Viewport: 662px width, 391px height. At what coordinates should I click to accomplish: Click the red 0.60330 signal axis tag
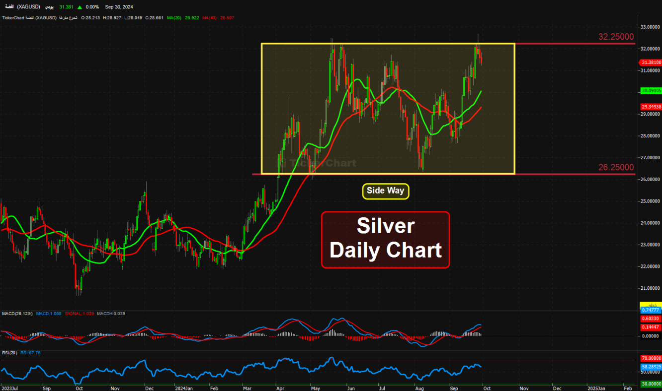(x=650, y=319)
